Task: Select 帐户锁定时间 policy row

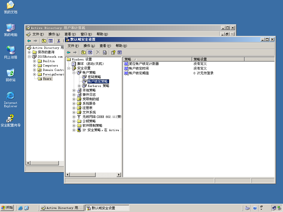Action: pos(137,68)
